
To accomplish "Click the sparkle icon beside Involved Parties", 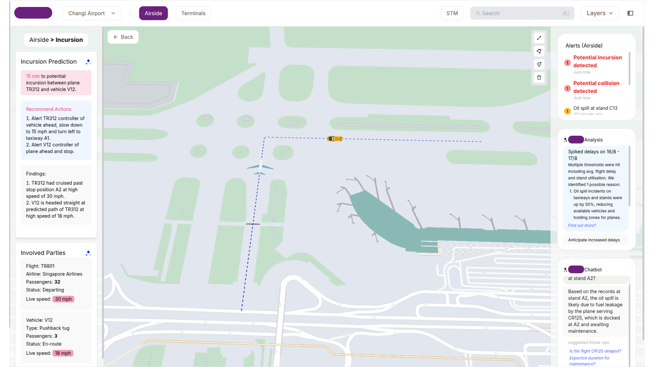I will [x=88, y=253].
